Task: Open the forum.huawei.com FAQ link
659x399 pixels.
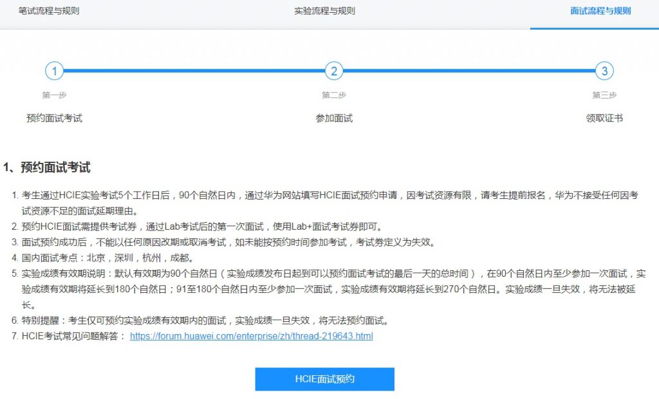Action: coord(252,336)
